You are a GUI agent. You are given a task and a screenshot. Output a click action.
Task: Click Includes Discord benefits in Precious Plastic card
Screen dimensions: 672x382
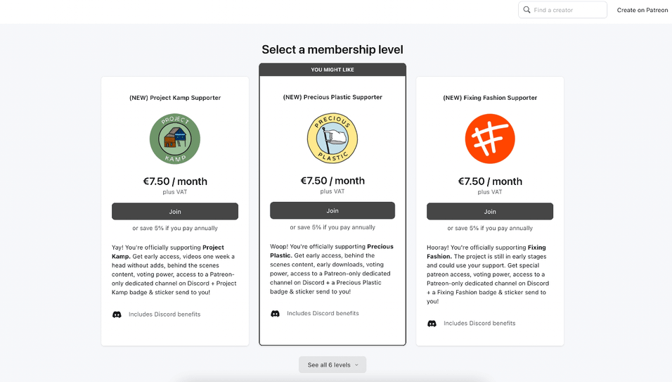point(323,314)
